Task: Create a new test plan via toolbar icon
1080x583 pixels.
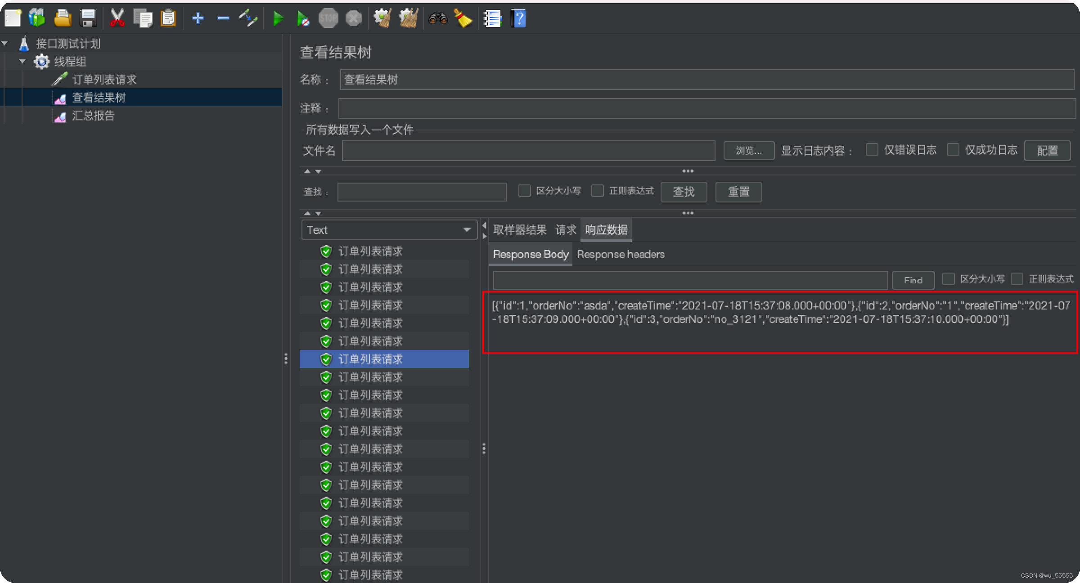Action: (x=13, y=18)
